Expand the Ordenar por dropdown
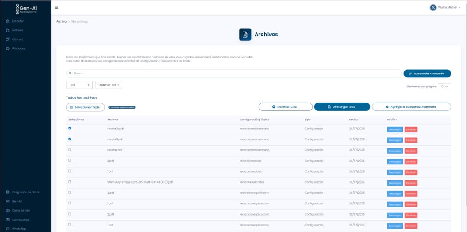The width and height of the screenshot is (467, 232). click(x=109, y=85)
